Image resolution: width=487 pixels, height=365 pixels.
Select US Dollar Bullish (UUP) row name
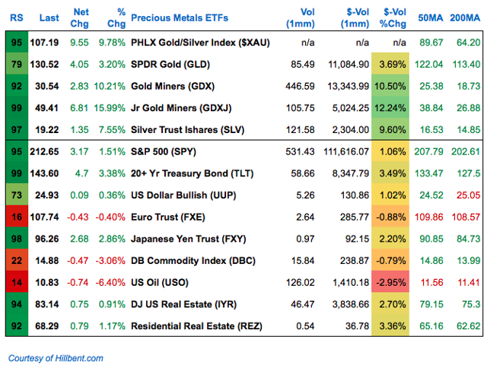(x=183, y=195)
